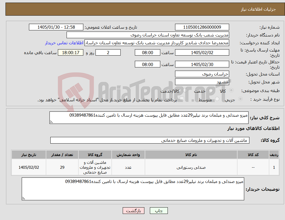Click the price validity 08:00 time field
285x220 pixels.
point(147,64)
